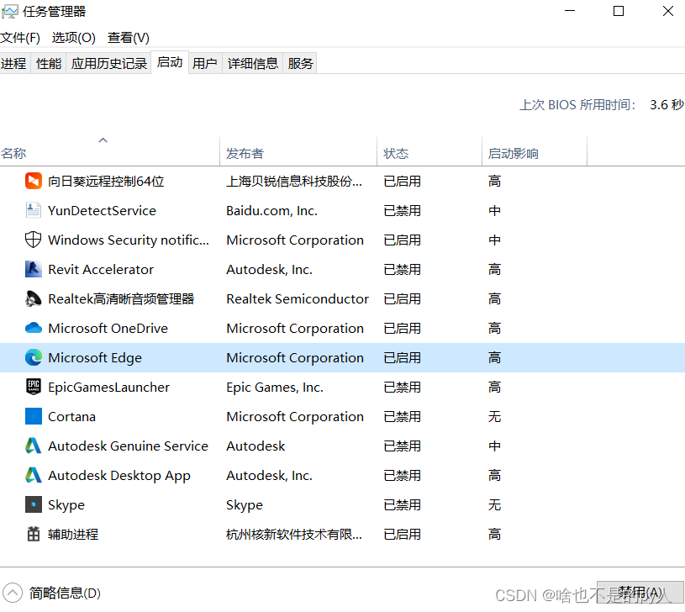The height and width of the screenshot is (612, 685).
Task: Select the 向日葵远程控制64位 row name
Action: 106,181
